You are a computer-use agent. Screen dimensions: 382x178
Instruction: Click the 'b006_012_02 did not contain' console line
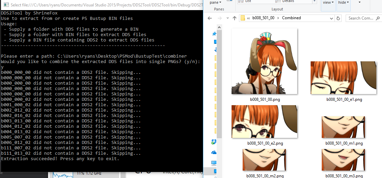71,142
